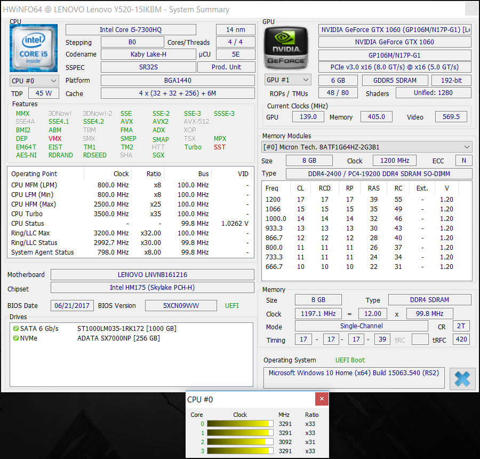Viewport: 480px width, 459px height.
Task: Click the Unified: 1280 shaders field
Action: (x=433, y=93)
